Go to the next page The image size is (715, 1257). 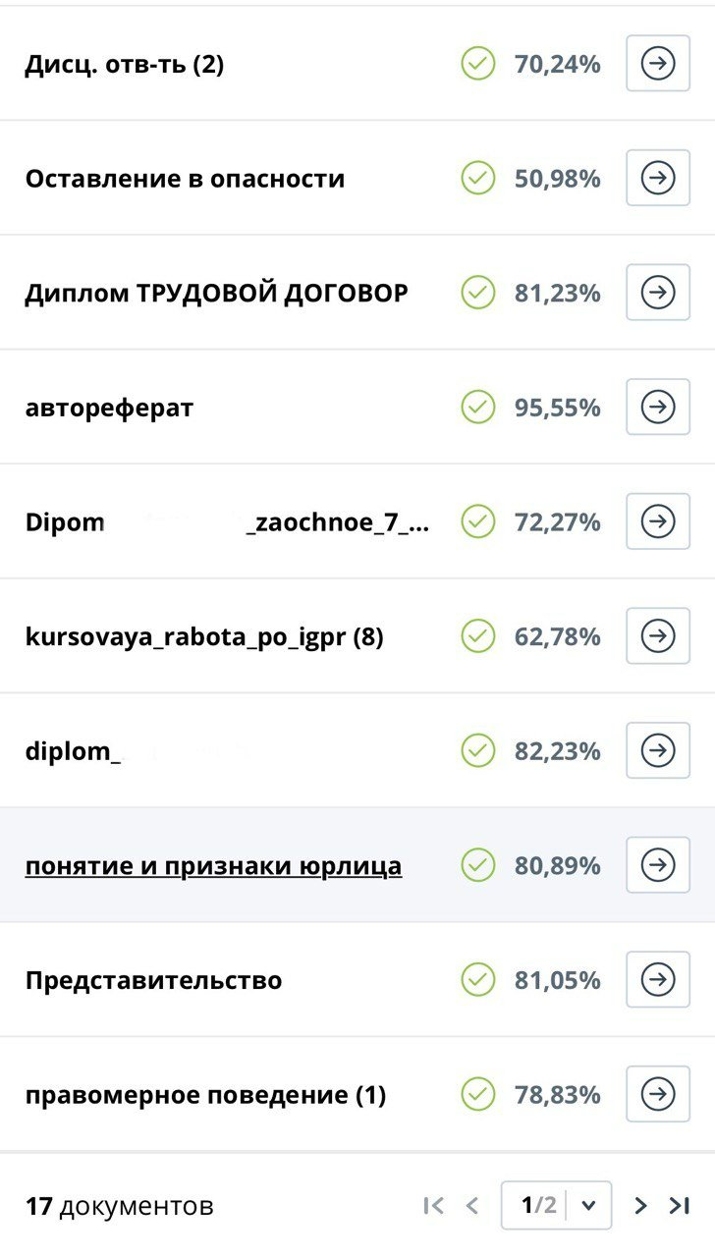tap(640, 1206)
